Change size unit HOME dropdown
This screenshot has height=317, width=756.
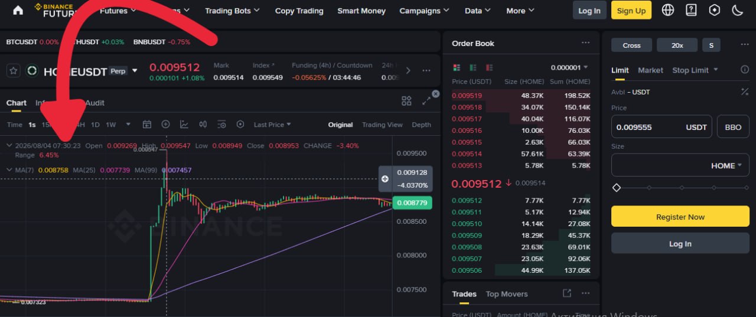[726, 166]
